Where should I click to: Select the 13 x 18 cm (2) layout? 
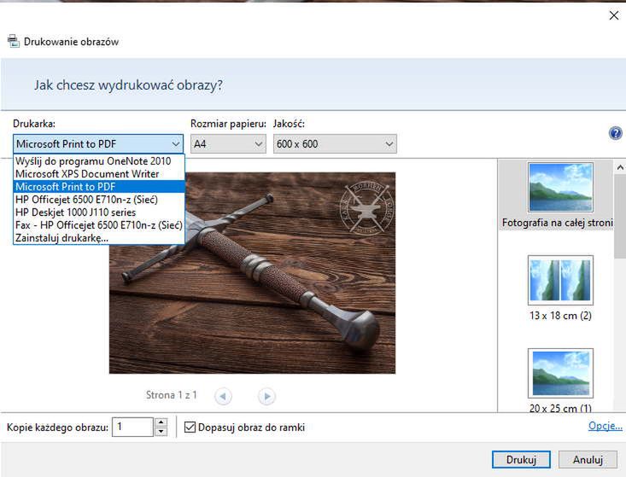coord(560,288)
